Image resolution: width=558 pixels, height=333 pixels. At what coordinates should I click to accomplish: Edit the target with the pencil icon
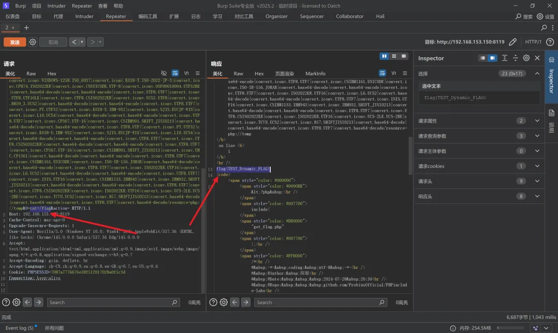(513, 42)
